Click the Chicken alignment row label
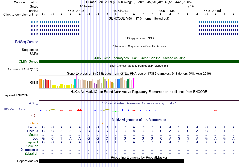 32,146
